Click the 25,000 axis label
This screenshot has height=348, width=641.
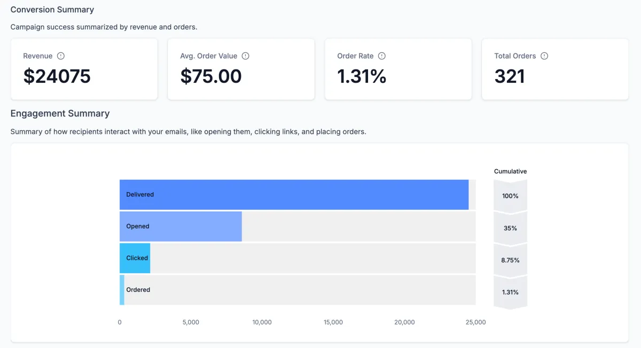coord(475,322)
